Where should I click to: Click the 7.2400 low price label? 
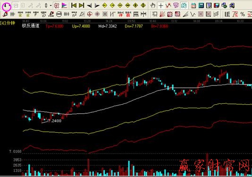click(x=55, y=121)
